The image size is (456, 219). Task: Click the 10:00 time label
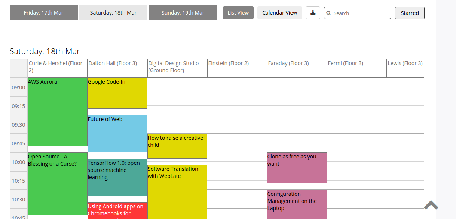[19, 162]
